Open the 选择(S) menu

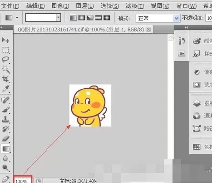tap(110, 6)
